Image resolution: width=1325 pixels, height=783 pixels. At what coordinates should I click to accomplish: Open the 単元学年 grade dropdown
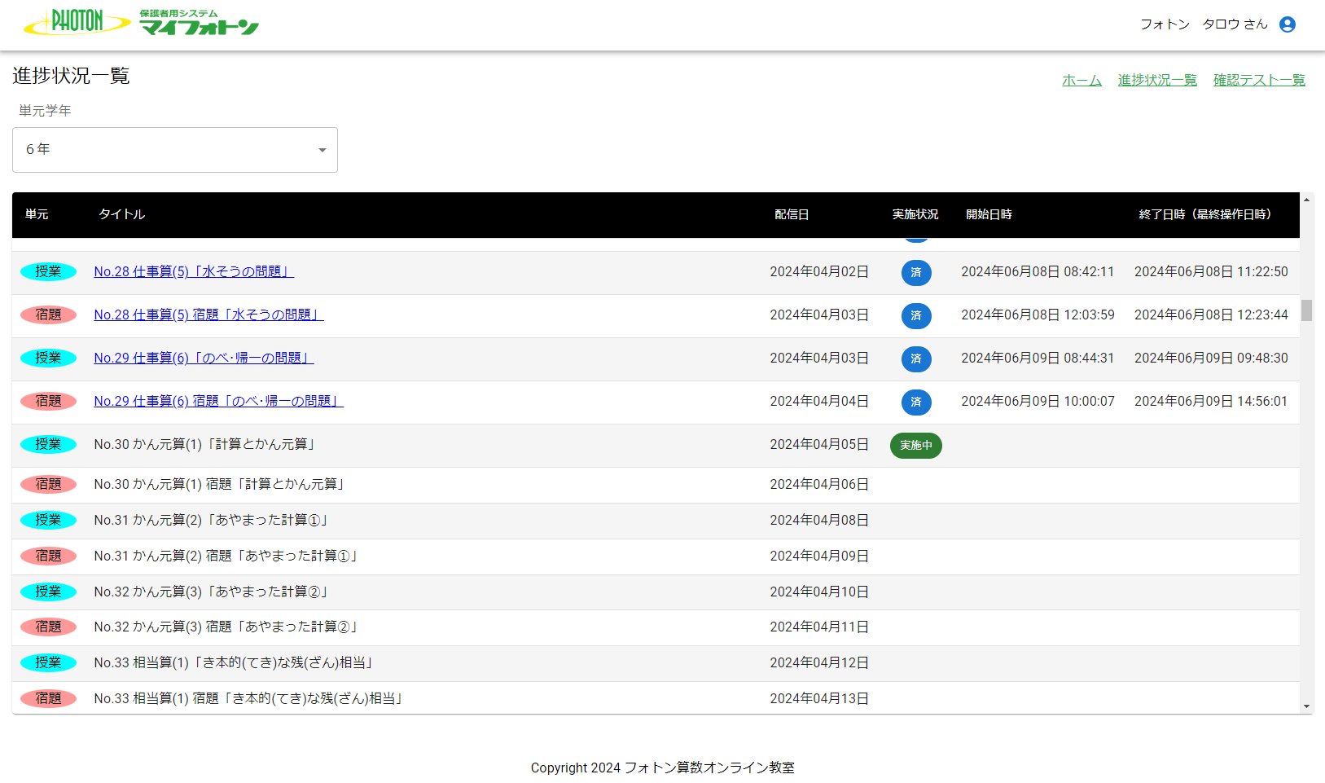[x=175, y=150]
